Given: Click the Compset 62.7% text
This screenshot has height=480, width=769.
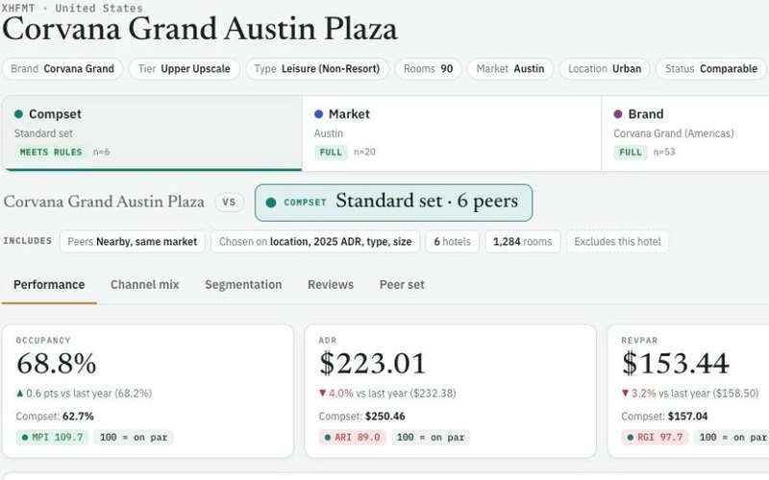Looking at the screenshot, I should point(55,417).
